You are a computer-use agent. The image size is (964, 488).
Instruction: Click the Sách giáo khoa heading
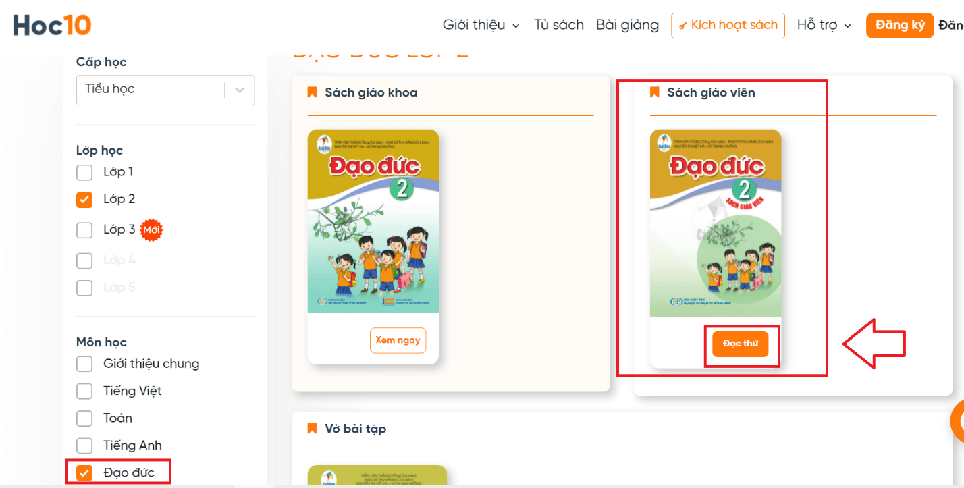click(x=371, y=92)
